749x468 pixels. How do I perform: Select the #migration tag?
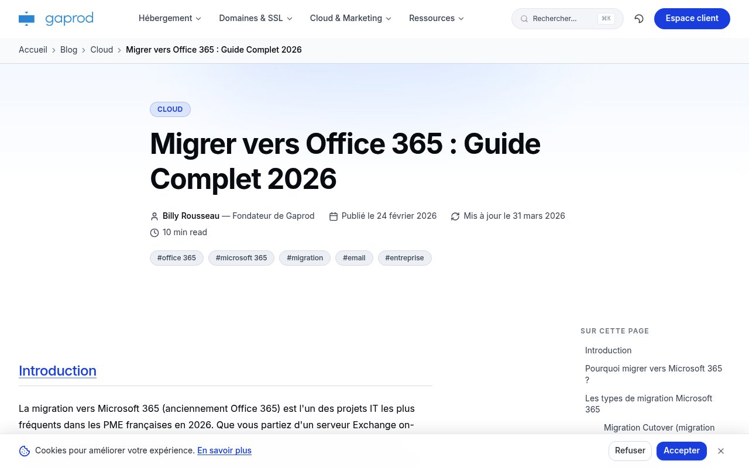coord(305,258)
